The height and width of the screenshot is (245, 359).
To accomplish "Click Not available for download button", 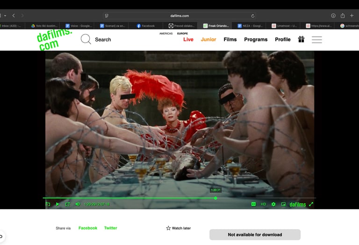I will (x=255, y=234).
